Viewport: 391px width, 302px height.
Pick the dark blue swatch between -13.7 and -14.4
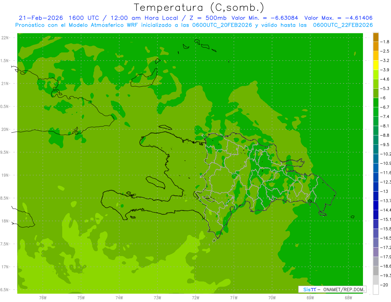[x=376, y=205]
